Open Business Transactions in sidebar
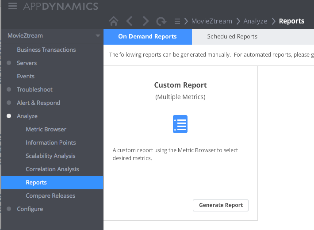 (46, 50)
